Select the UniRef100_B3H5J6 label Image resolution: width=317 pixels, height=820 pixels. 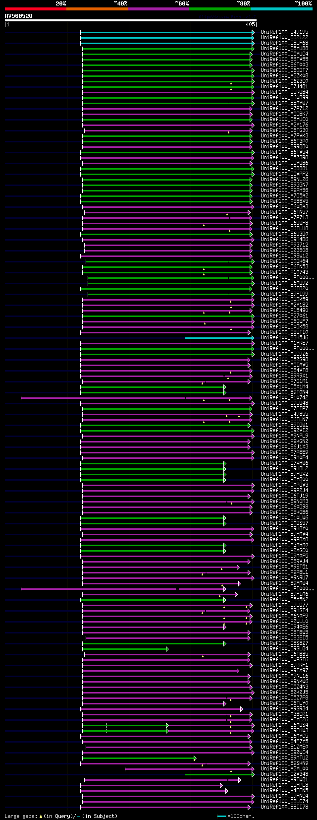point(284,338)
